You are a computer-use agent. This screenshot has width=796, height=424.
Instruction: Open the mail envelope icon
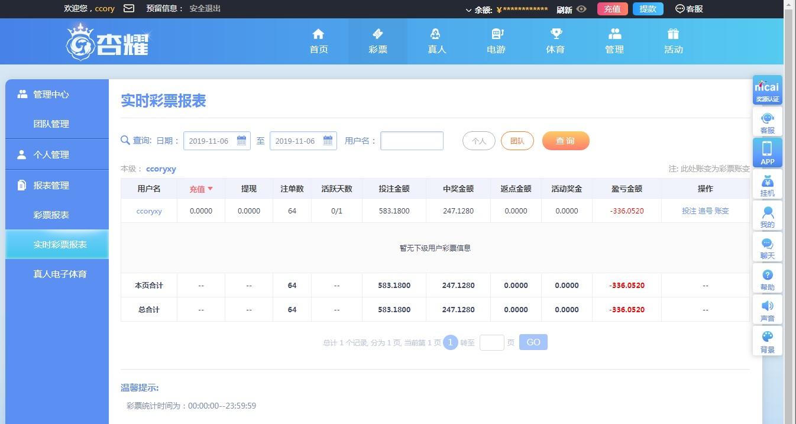(x=128, y=9)
